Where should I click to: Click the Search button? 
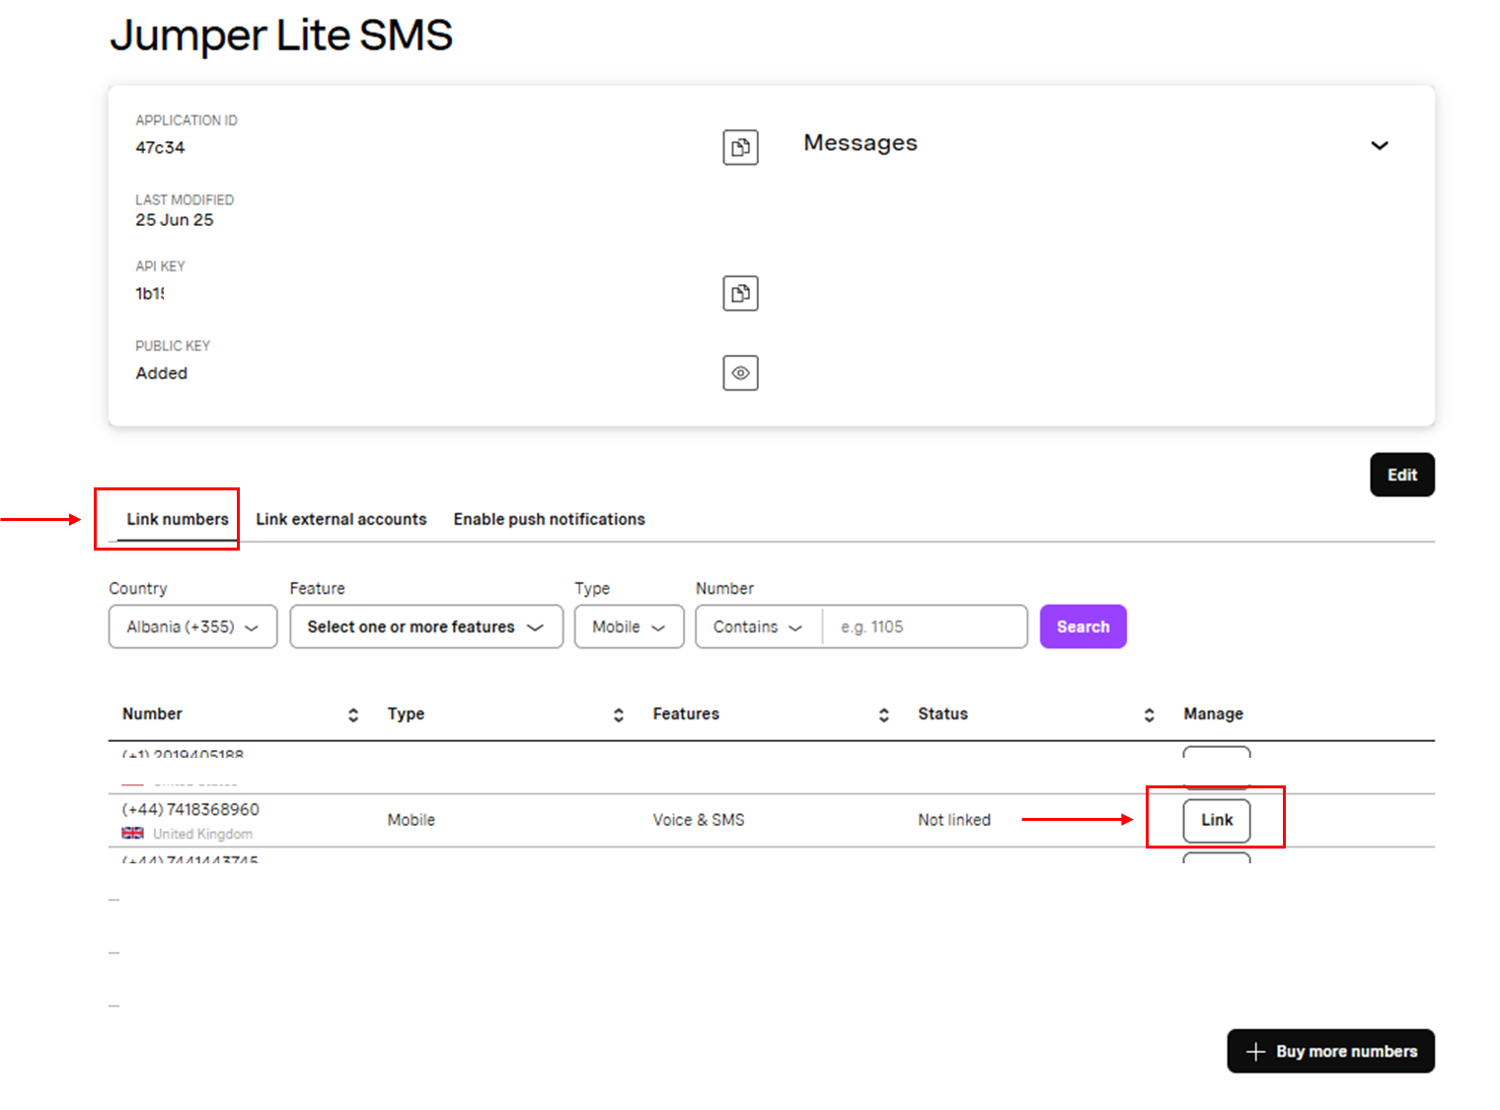tap(1083, 626)
